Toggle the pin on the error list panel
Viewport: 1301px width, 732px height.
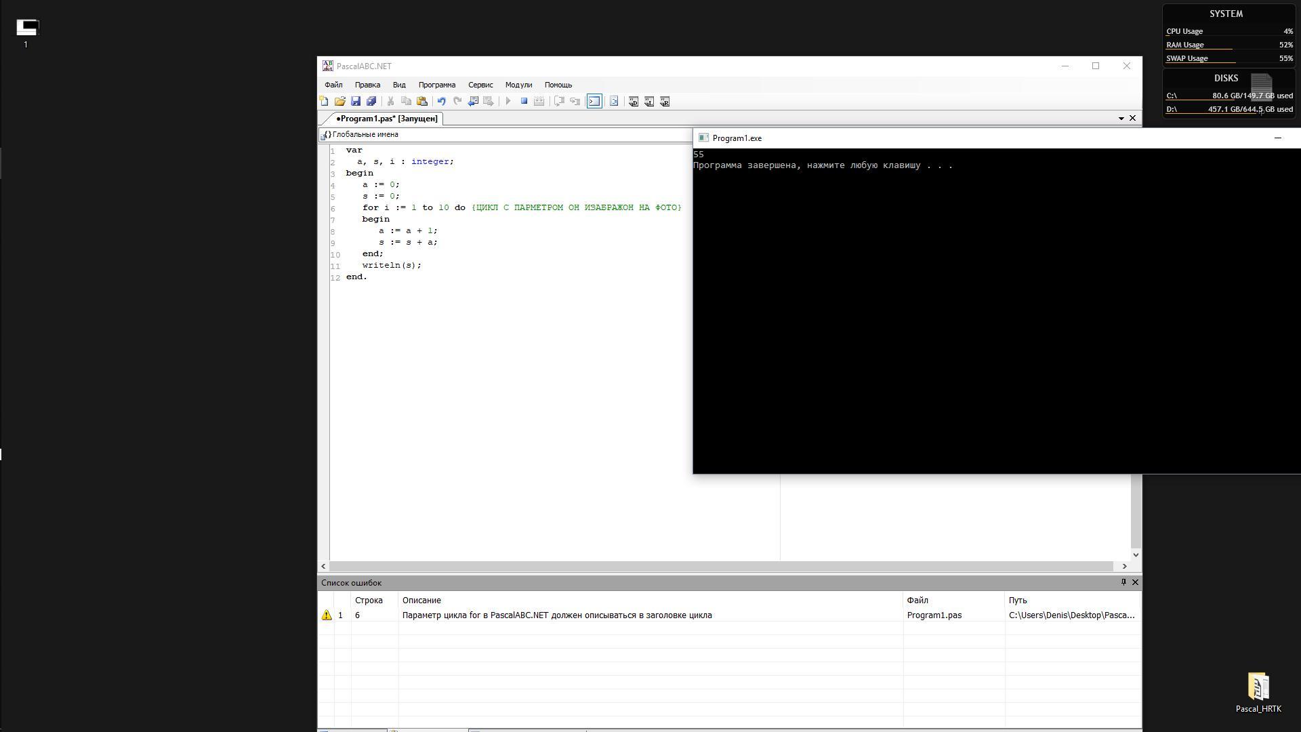[x=1123, y=582]
